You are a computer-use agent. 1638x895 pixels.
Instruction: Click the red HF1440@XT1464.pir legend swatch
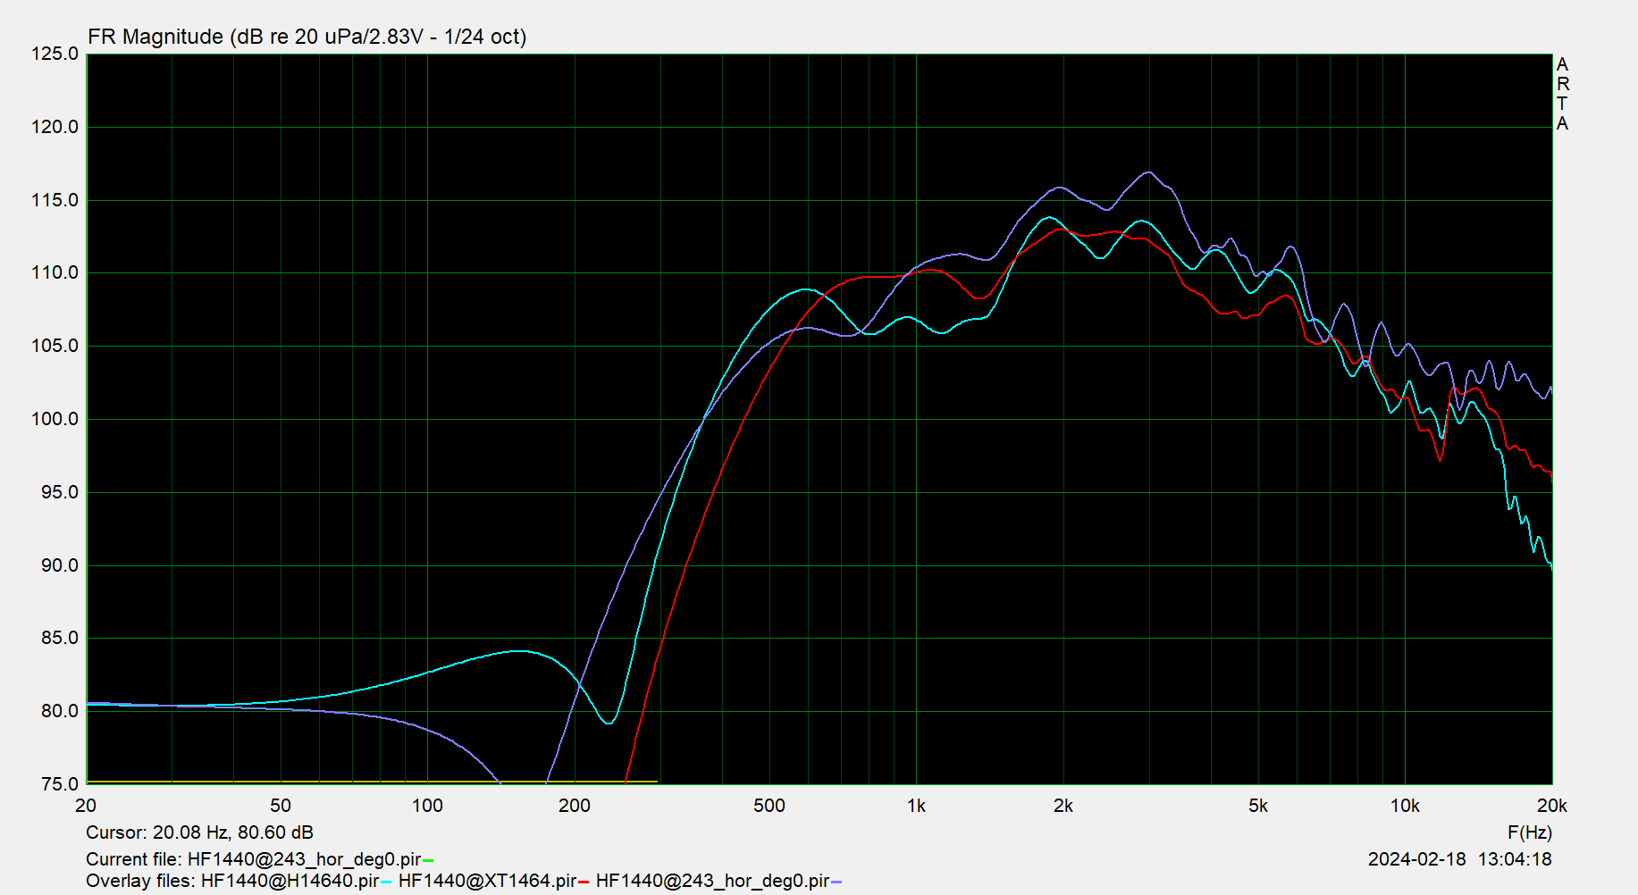[x=584, y=882]
